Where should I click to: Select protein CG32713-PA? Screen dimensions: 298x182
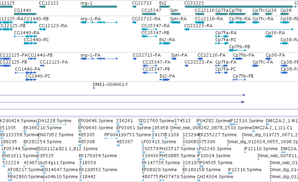(x=147, y=55)
